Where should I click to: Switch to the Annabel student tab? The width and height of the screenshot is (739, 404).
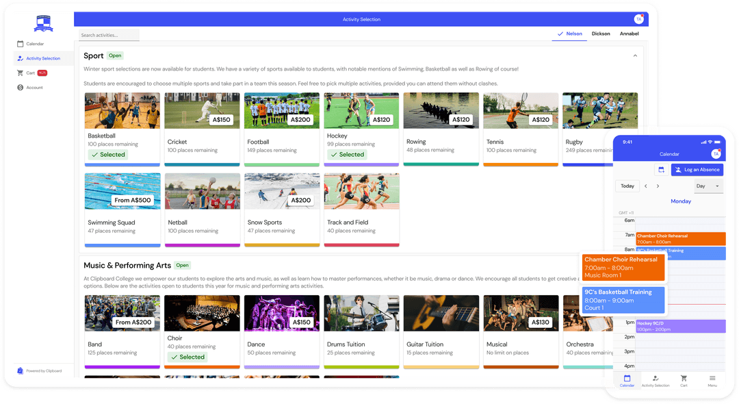point(629,33)
